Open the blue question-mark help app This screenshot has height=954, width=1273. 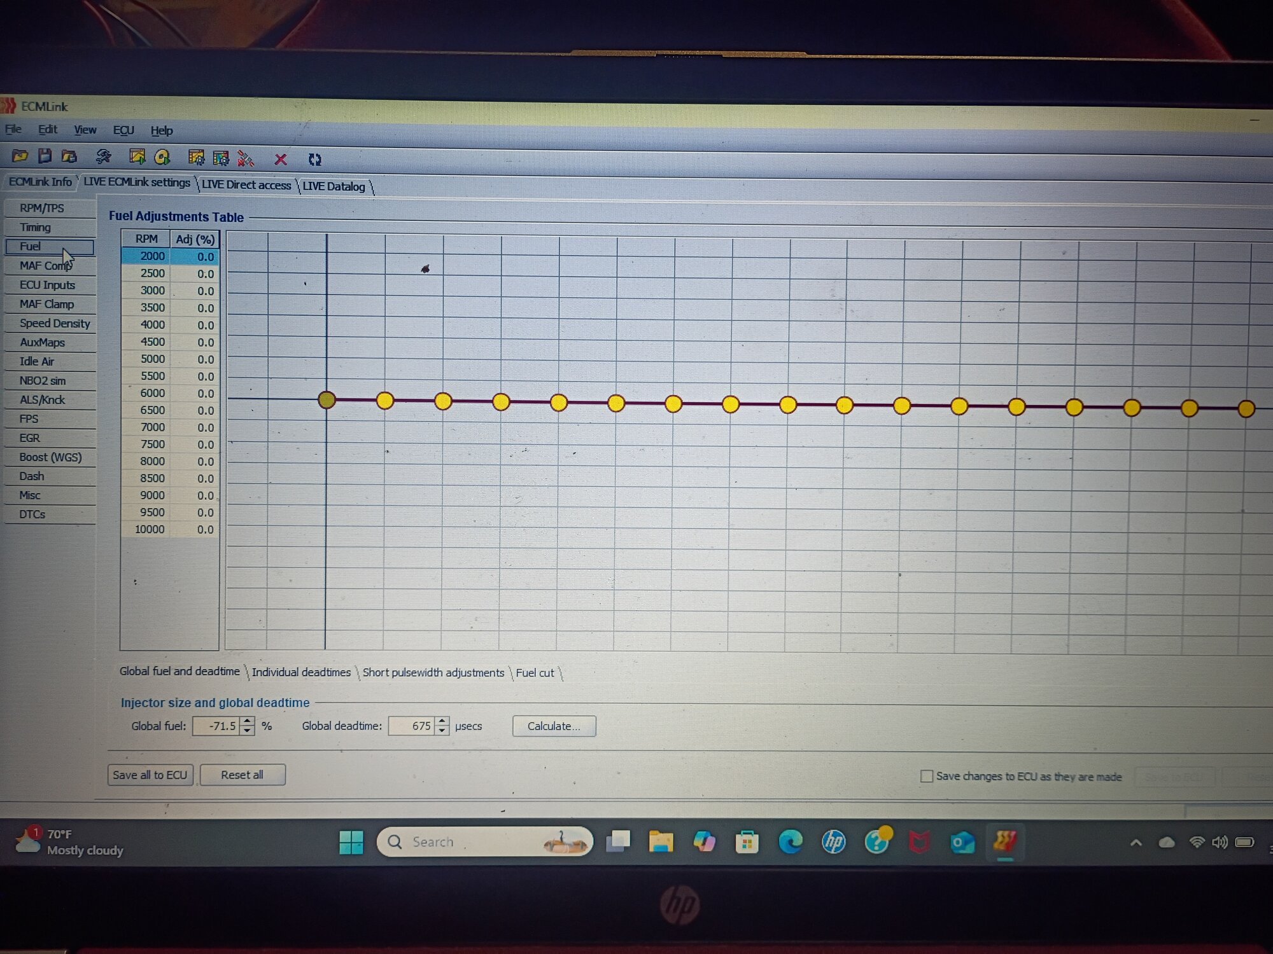877,841
